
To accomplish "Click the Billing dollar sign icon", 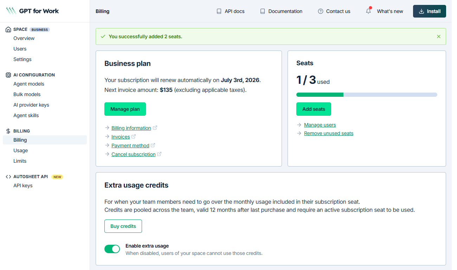I will [x=8, y=131].
